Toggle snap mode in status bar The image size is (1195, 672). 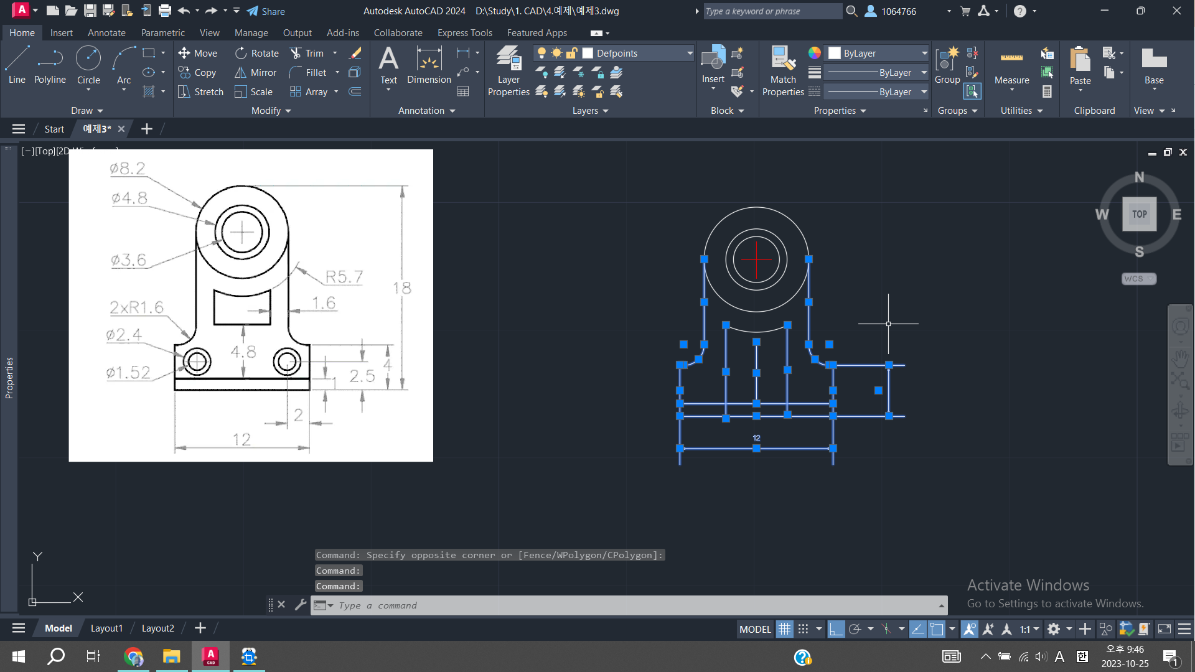(804, 629)
